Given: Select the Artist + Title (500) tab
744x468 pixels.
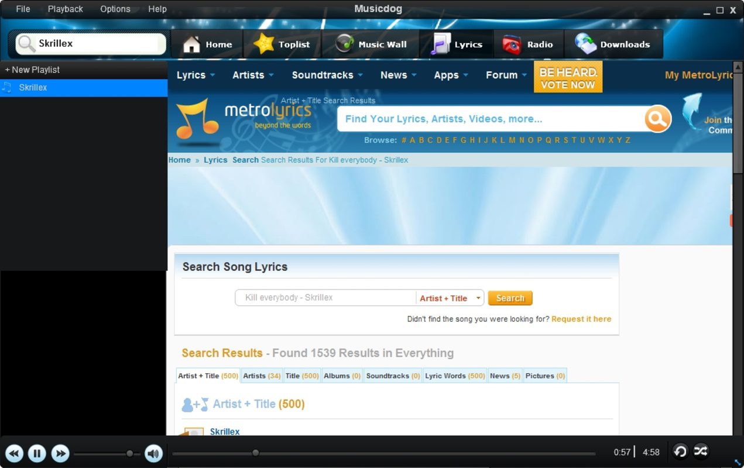Looking at the screenshot, I should point(208,376).
